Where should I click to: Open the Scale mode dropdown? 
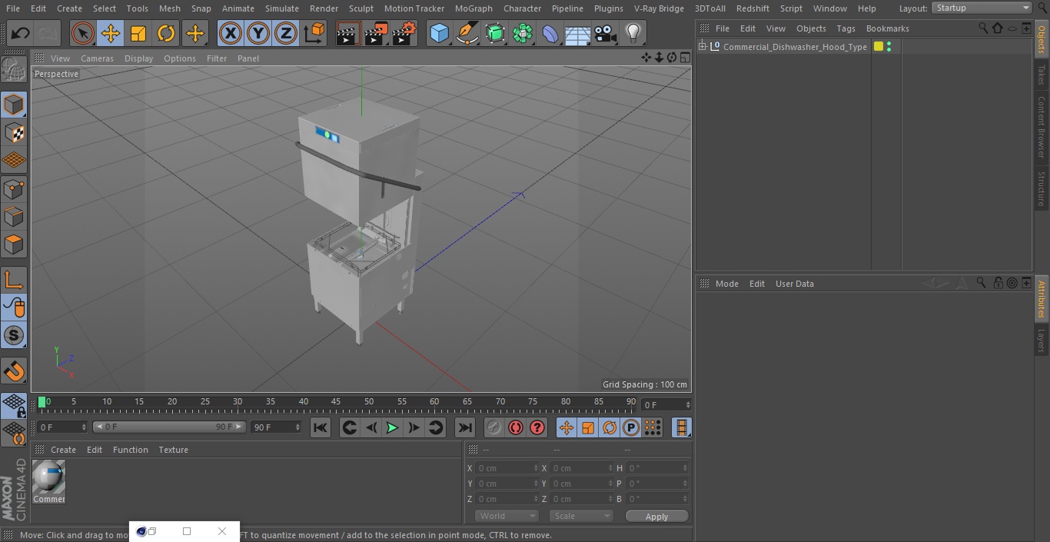(x=581, y=516)
